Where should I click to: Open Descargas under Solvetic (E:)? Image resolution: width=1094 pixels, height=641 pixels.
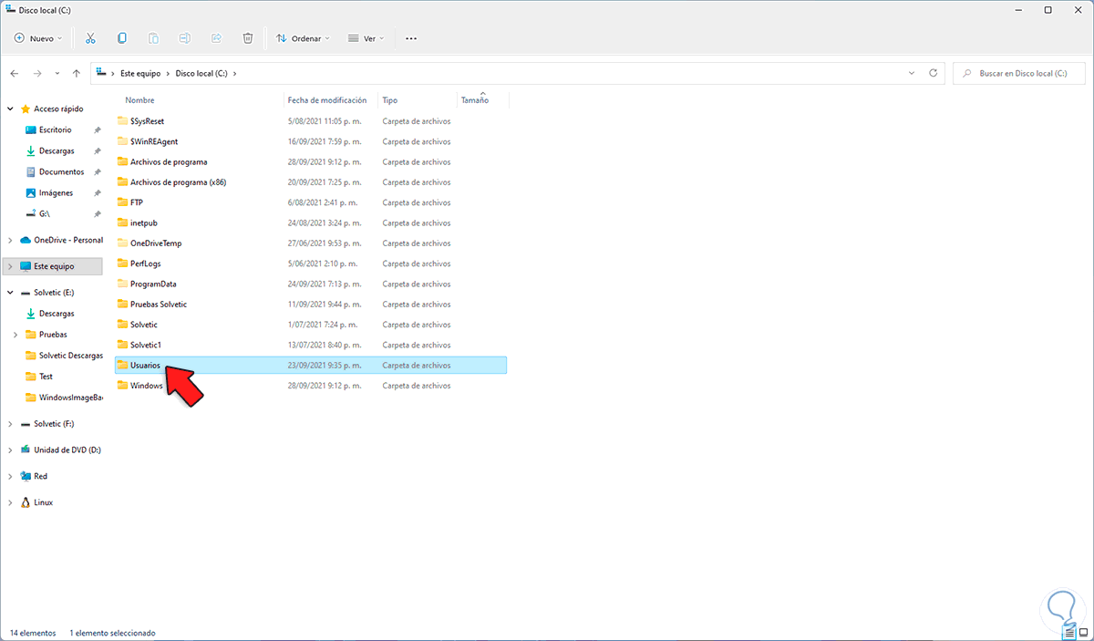point(57,314)
